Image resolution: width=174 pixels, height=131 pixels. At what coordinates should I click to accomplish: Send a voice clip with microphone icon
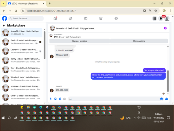[51, 99]
